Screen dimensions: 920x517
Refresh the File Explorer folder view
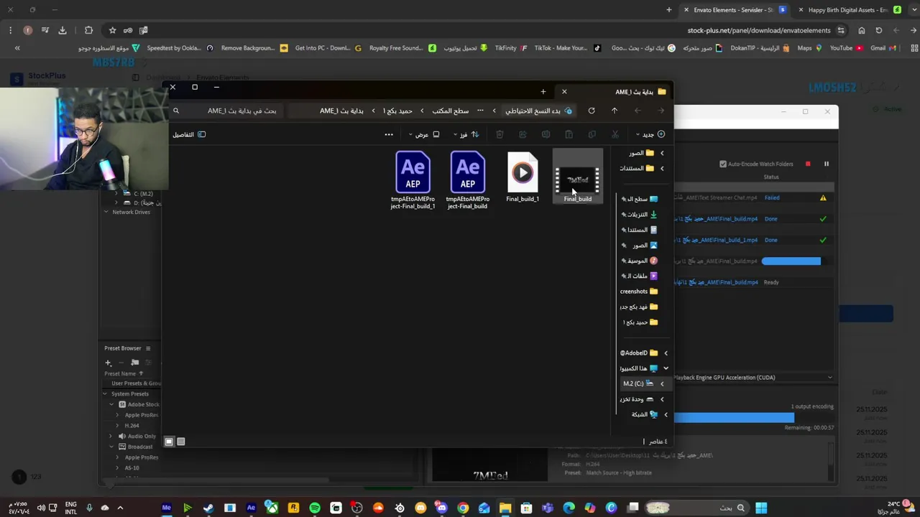point(592,111)
